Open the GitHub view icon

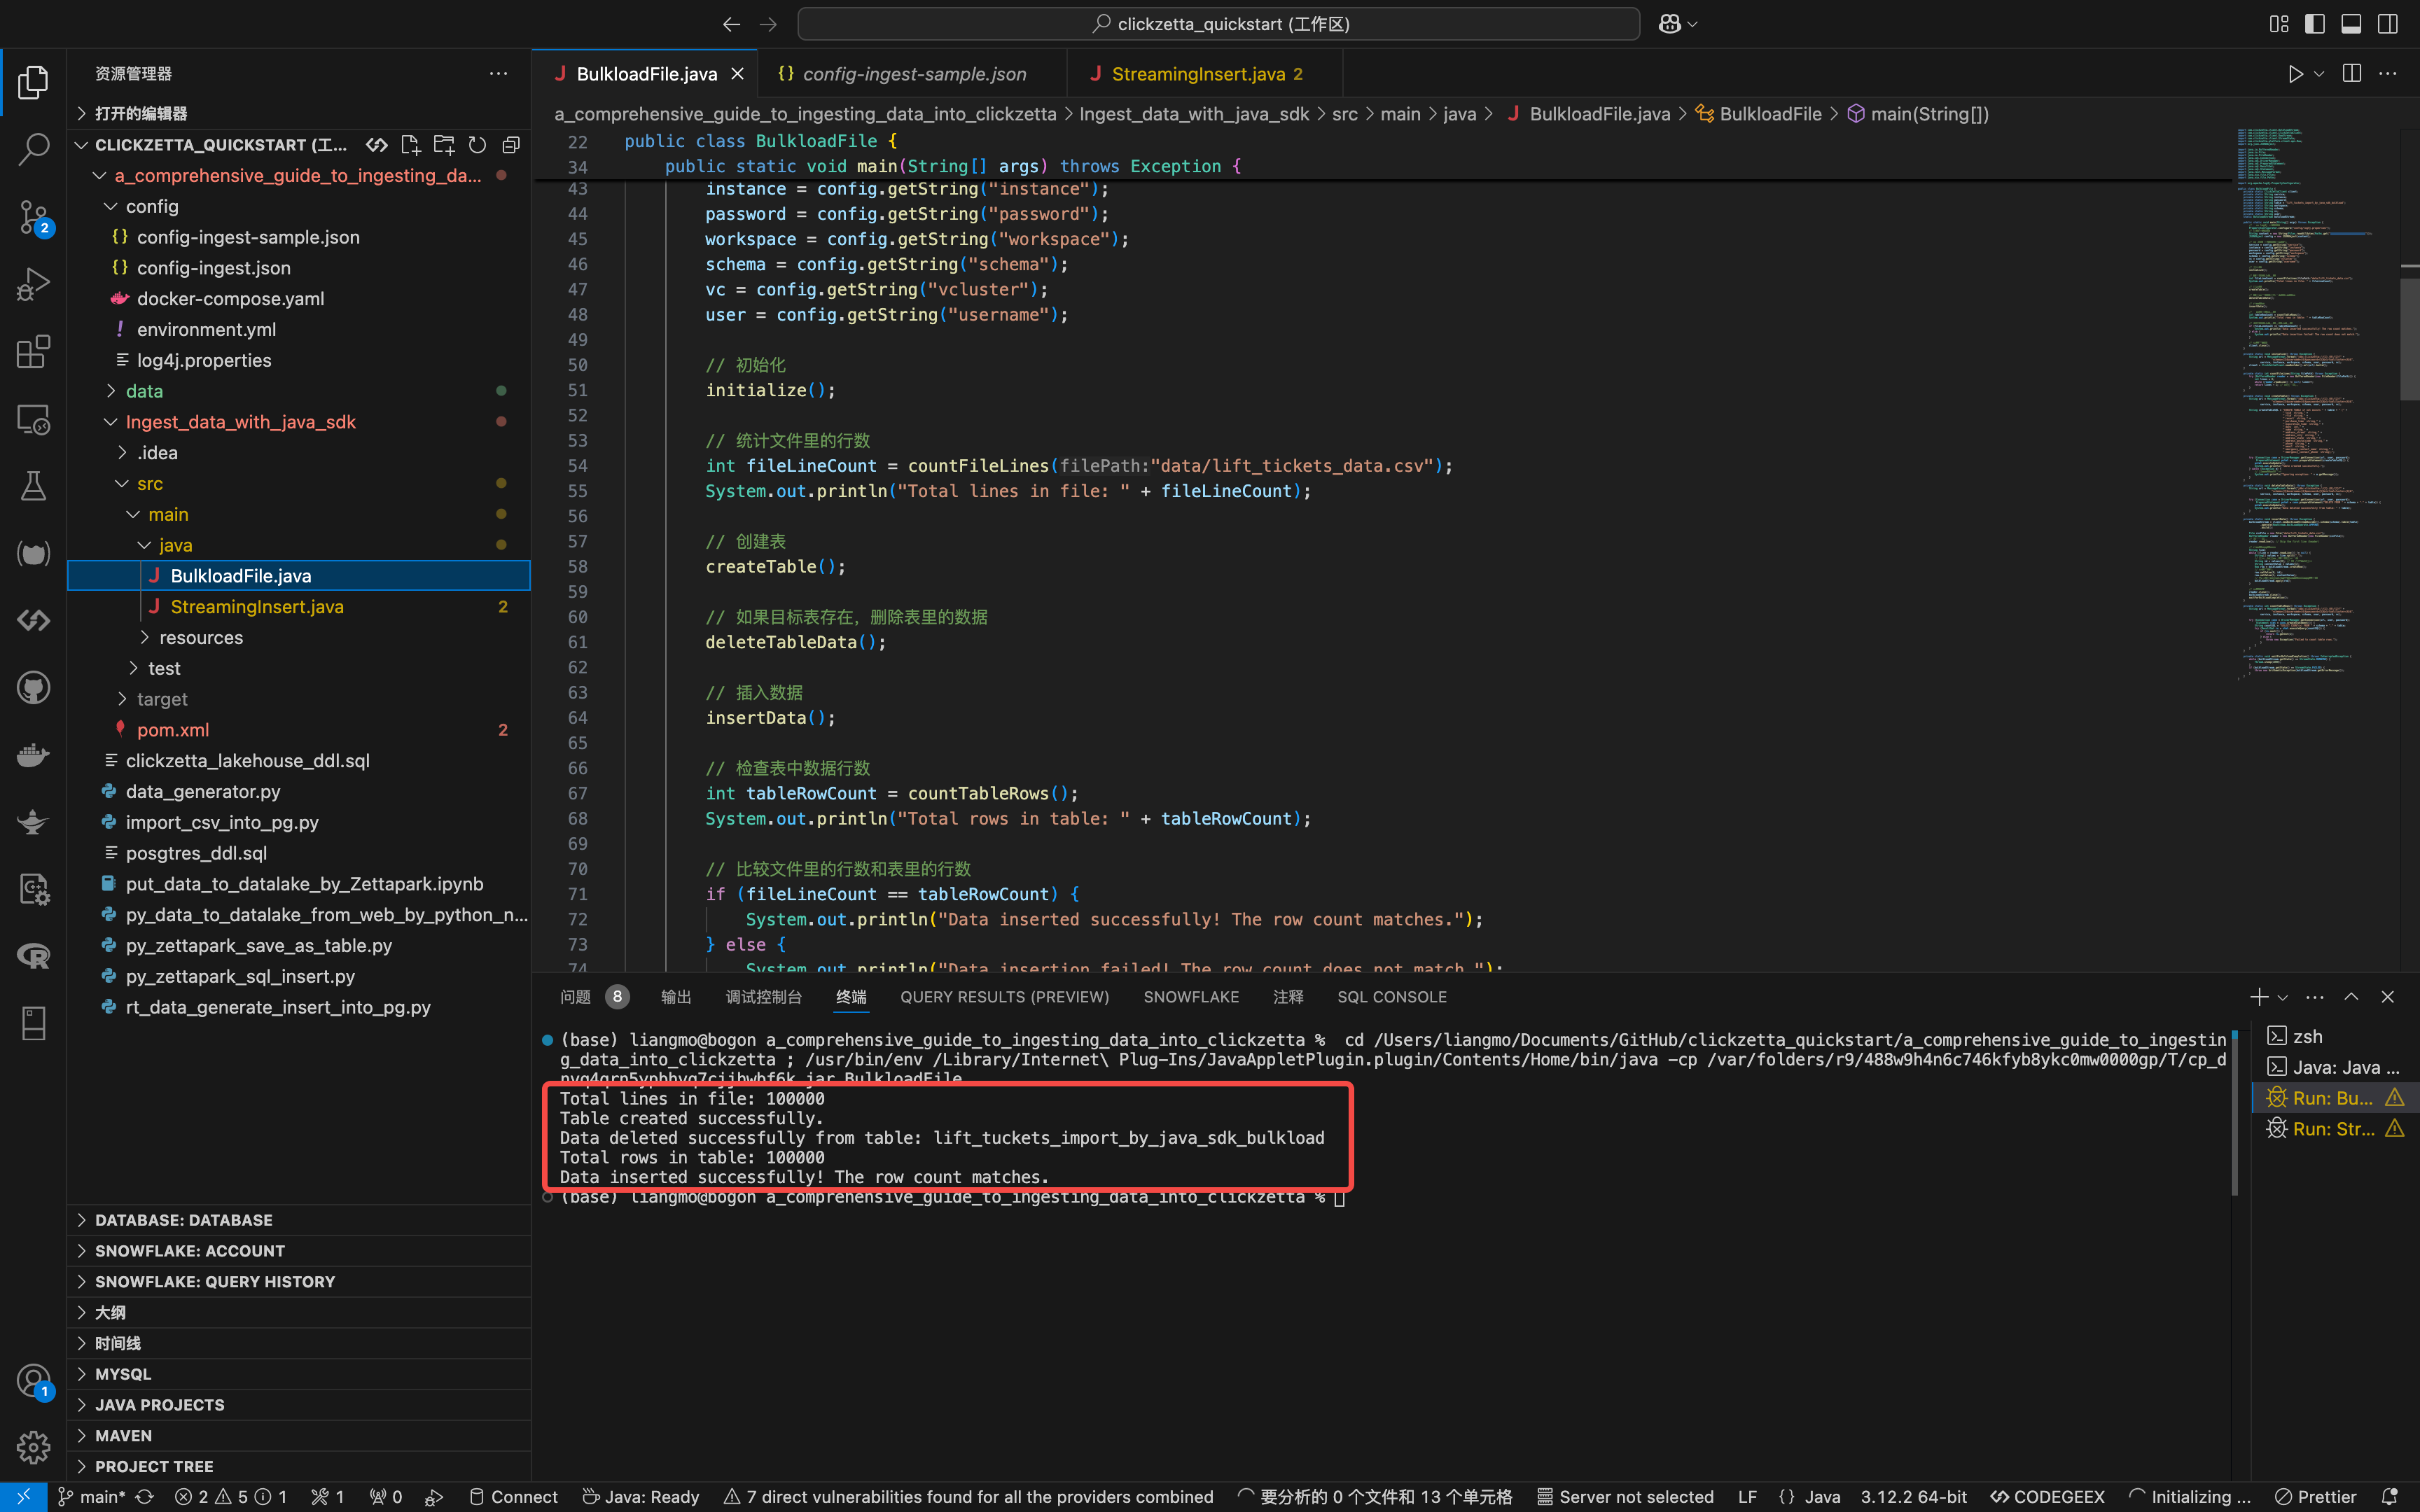[x=33, y=688]
